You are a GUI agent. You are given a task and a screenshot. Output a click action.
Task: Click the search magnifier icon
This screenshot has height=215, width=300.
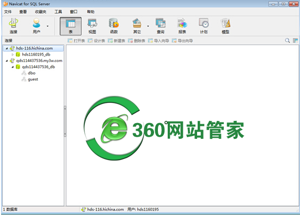coord(287,41)
